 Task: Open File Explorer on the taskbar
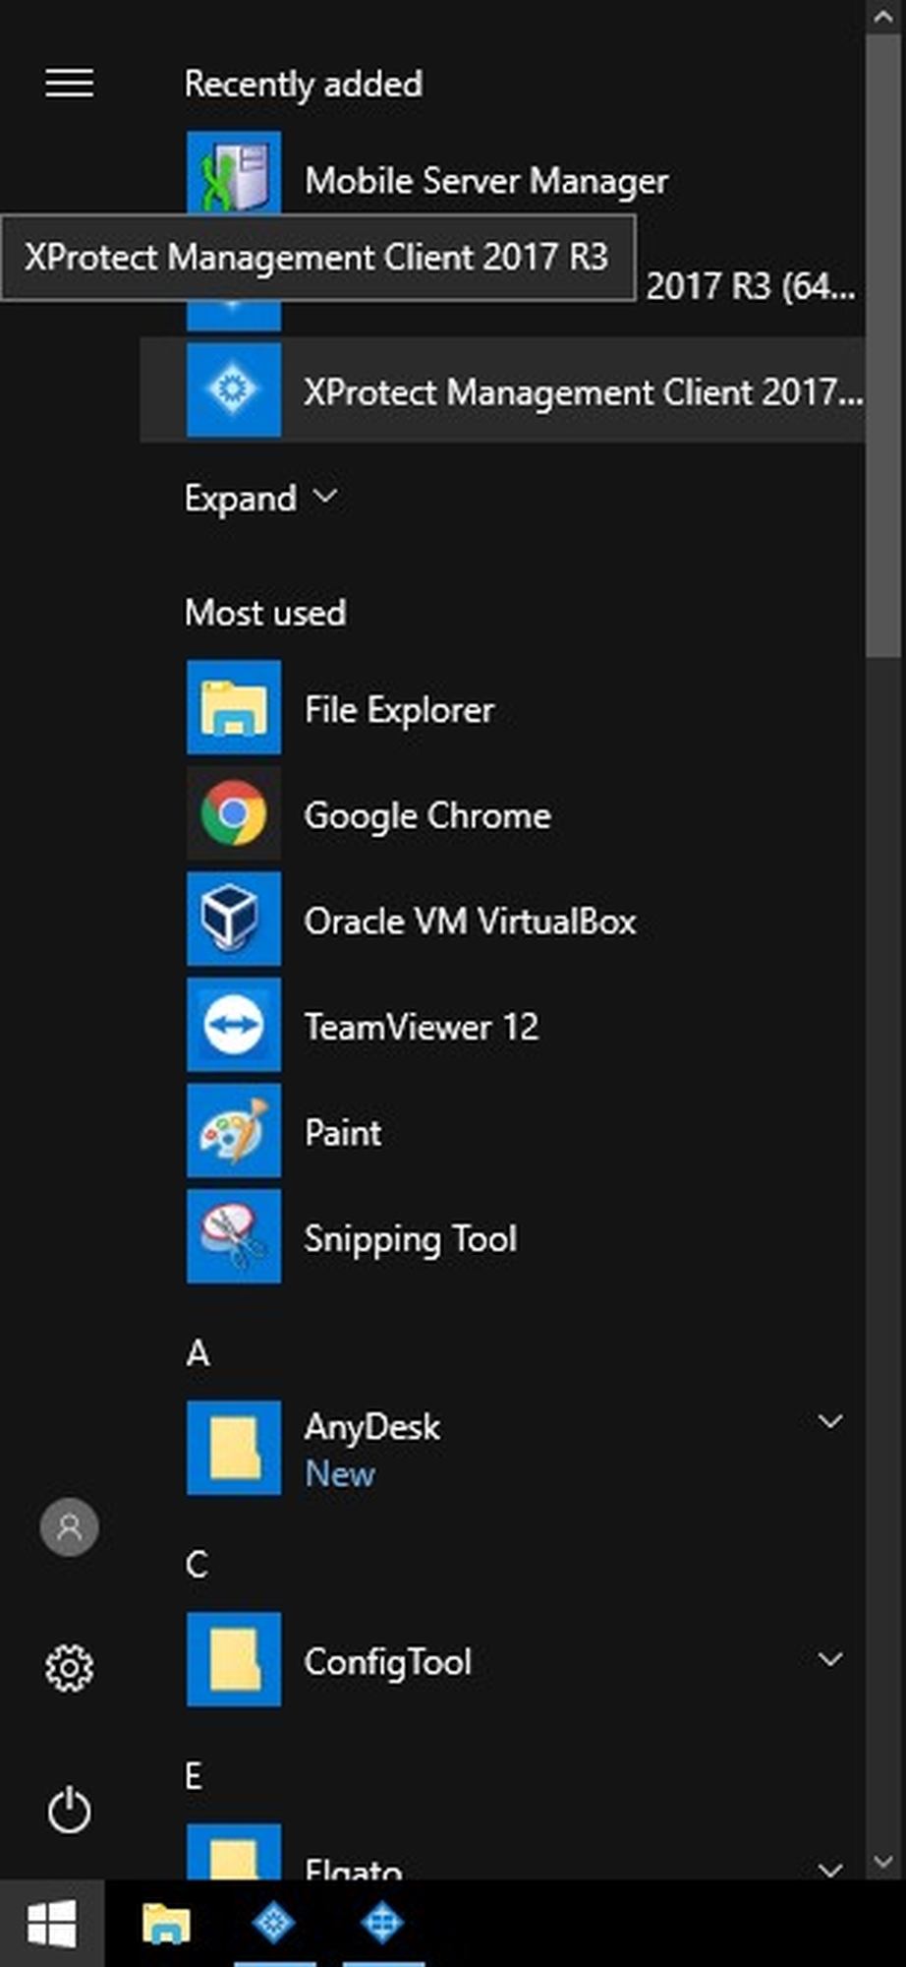coord(166,1923)
